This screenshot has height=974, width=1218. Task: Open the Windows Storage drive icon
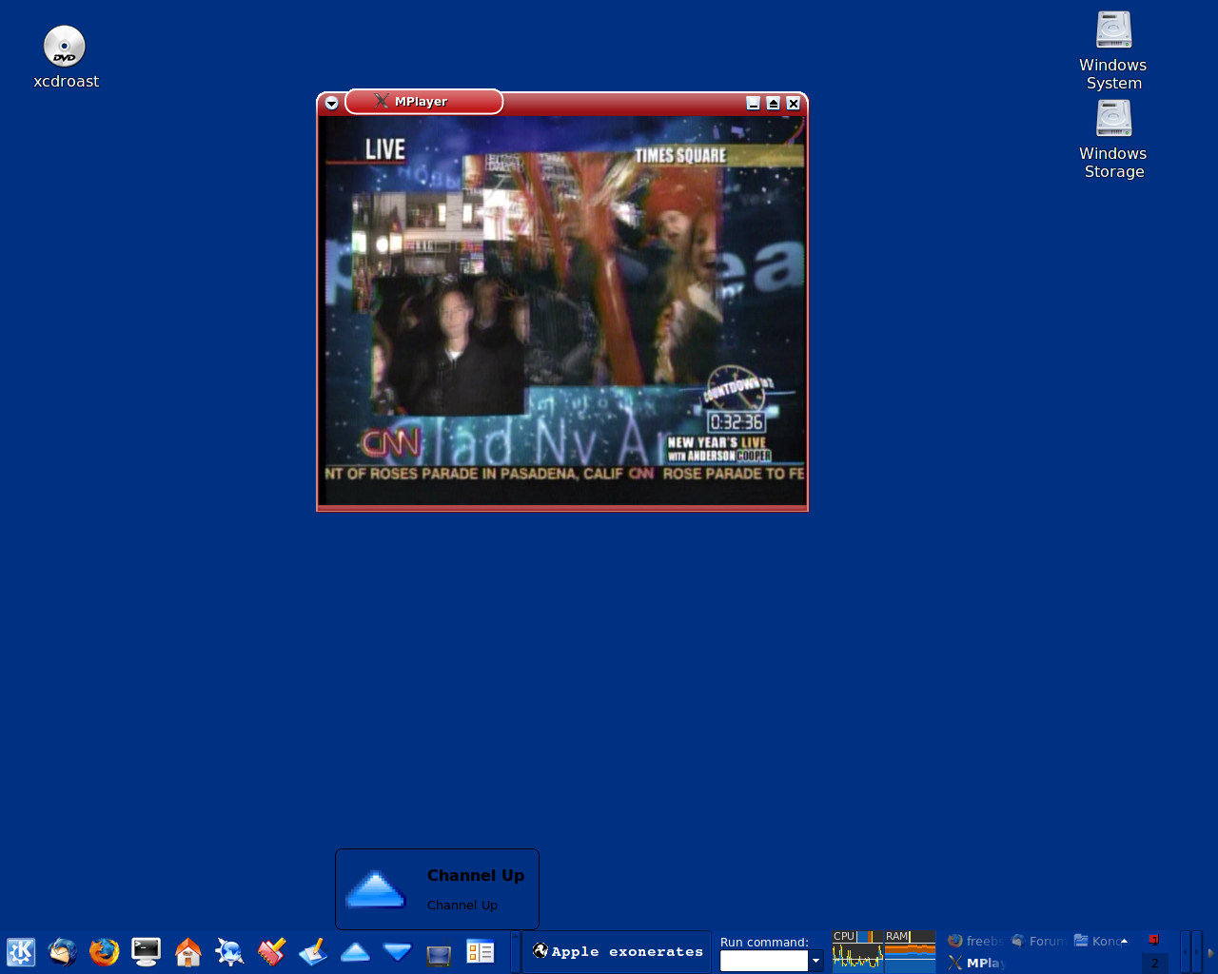click(x=1113, y=119)
